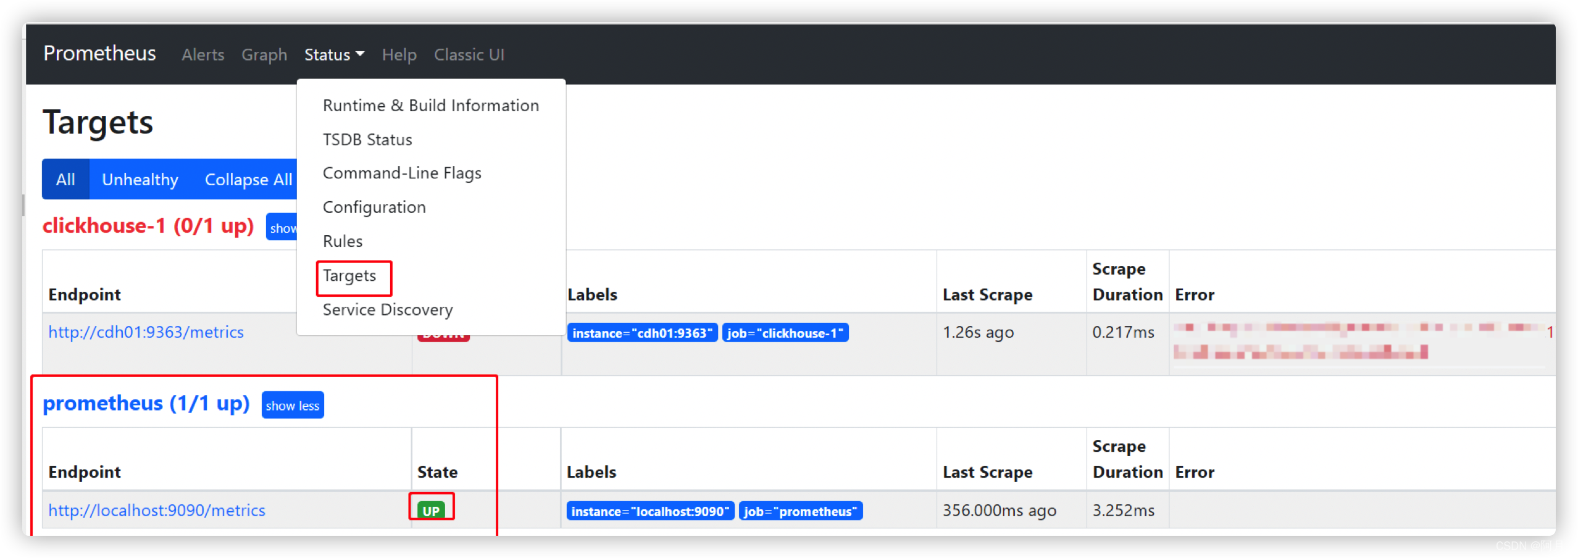Choose Command-Line Flags menu item
The image size is (1578, 558).
(x=431, y=173)
